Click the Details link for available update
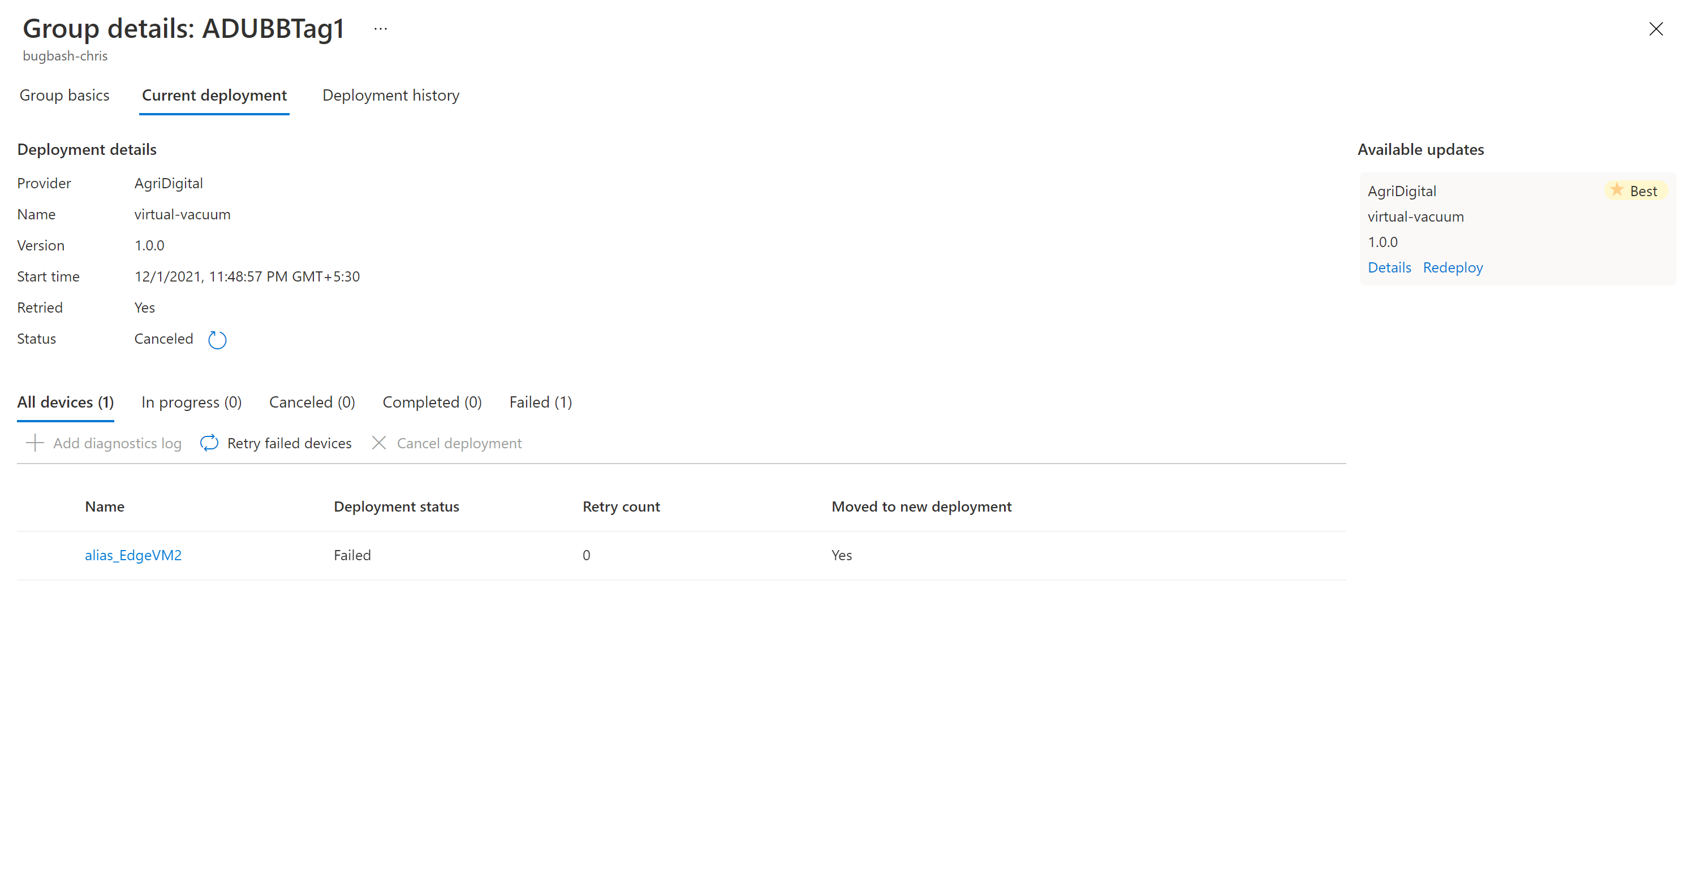 click(1389, 267)
